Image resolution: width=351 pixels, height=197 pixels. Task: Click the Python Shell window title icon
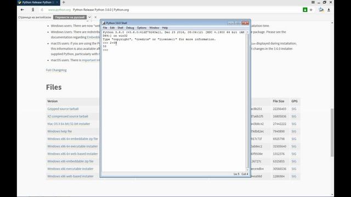pos(104,23)
